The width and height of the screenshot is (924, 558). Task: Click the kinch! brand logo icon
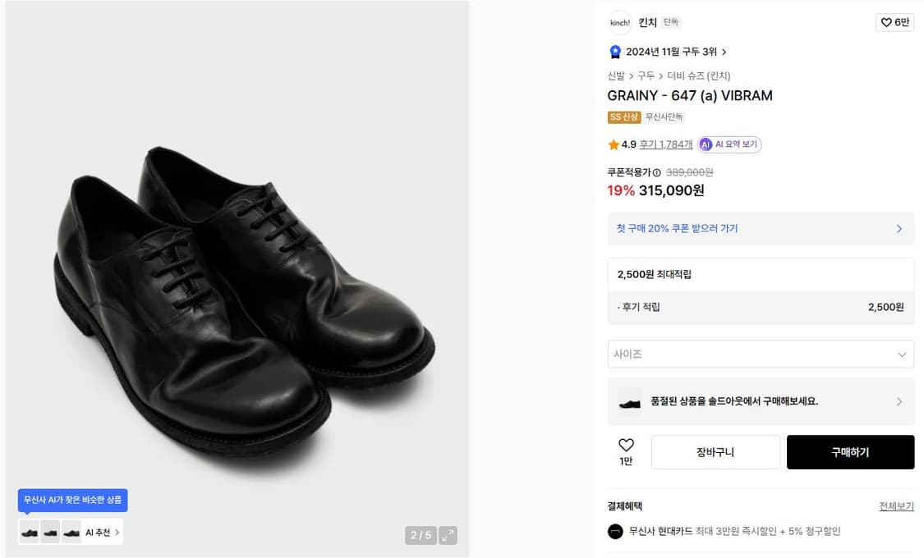coord(619,22)
